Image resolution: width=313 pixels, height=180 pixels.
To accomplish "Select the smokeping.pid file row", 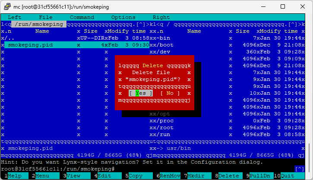I will coord(77,45).
